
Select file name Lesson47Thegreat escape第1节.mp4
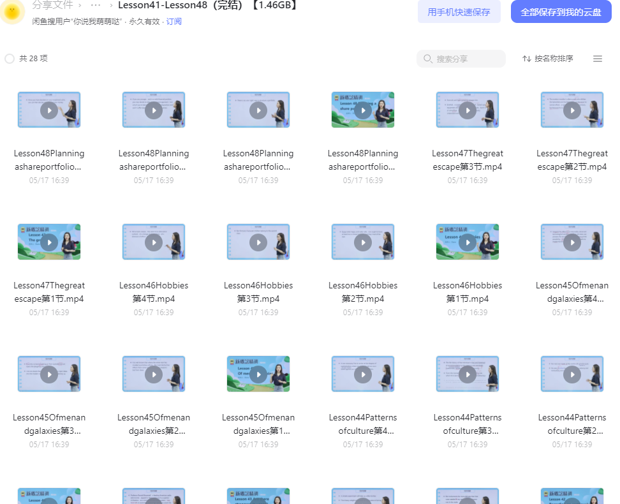[49, 292]
